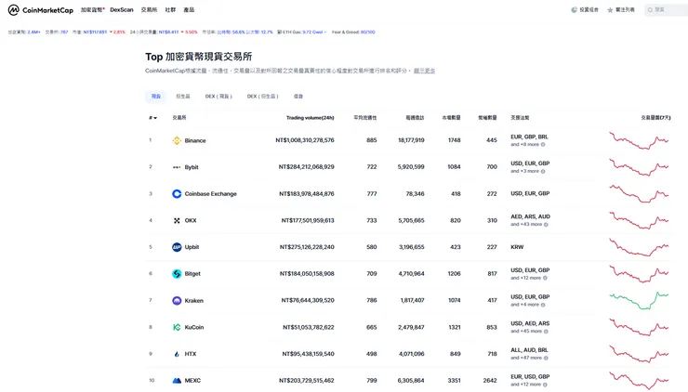Viewport: 688px width, 392px height.
Task: Click Upbit's 7-day volume sparkline
Action: (x=639, y=247)
